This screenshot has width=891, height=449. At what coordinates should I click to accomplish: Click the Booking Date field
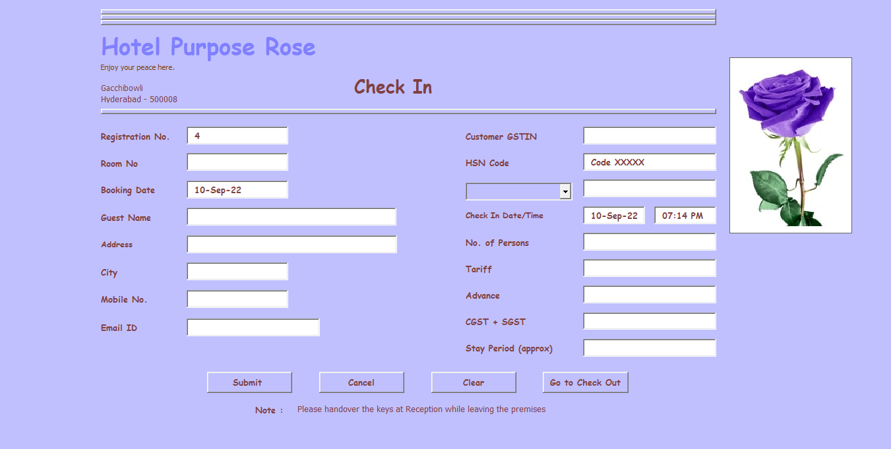[x=237, y=190]
